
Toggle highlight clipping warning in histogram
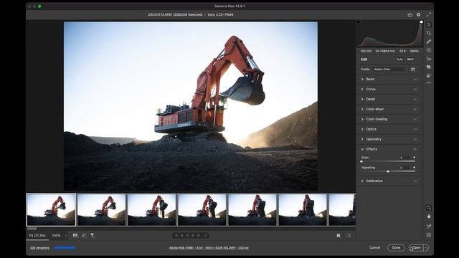[x=421, y=22]
